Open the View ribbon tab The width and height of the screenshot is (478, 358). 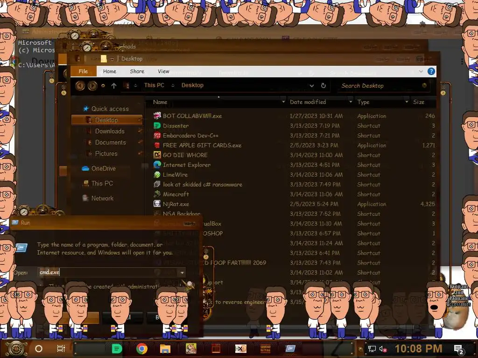click(163, 71)
